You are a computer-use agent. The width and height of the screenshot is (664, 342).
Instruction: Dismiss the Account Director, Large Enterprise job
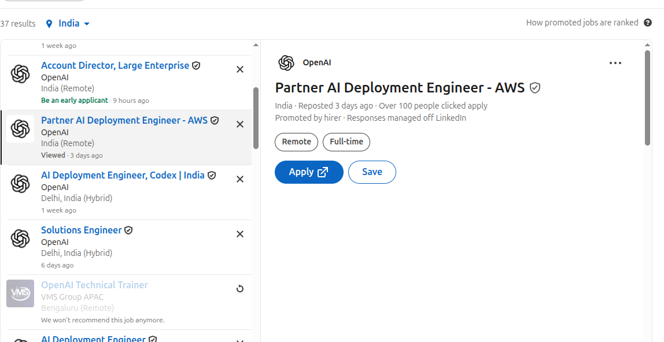click(x=239, y=69)
